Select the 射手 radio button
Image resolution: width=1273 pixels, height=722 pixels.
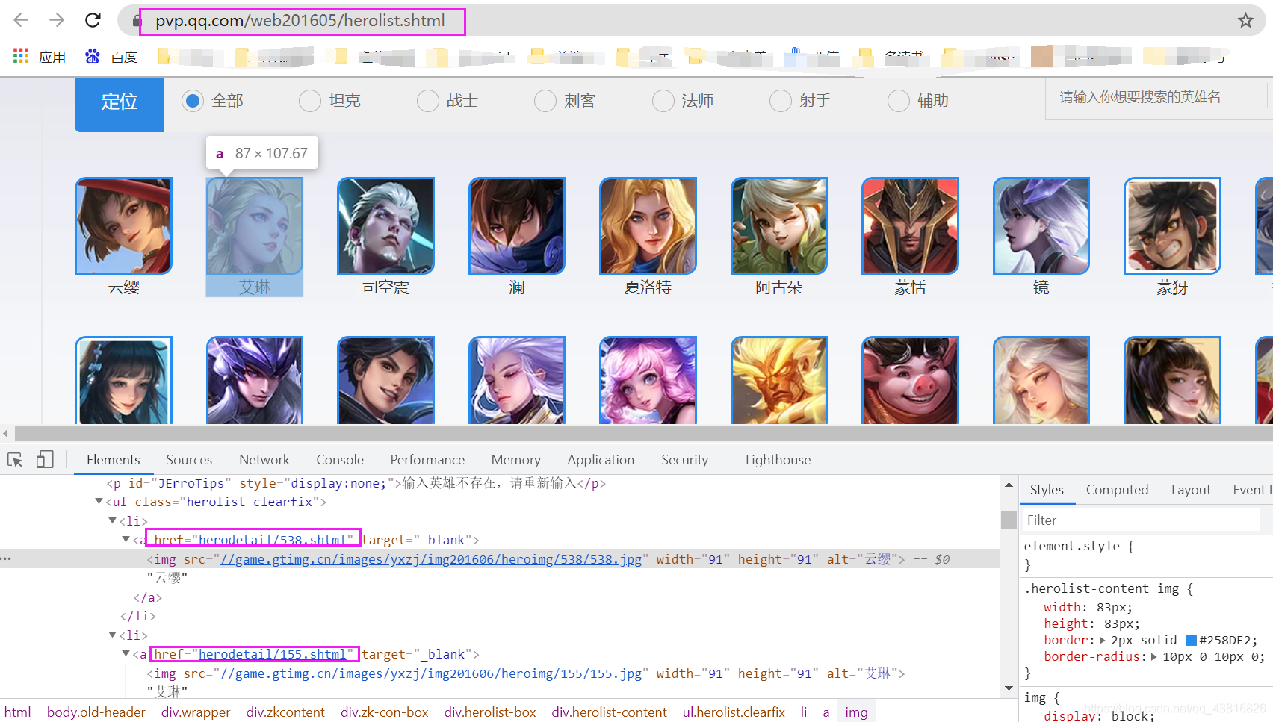[x=781, y=100]
